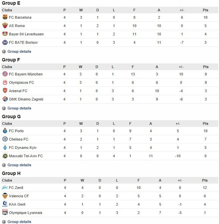The image size is (219, 224).
Task: Select FC Dynamo Kyiv team name
Action: (x=23, y=148)
